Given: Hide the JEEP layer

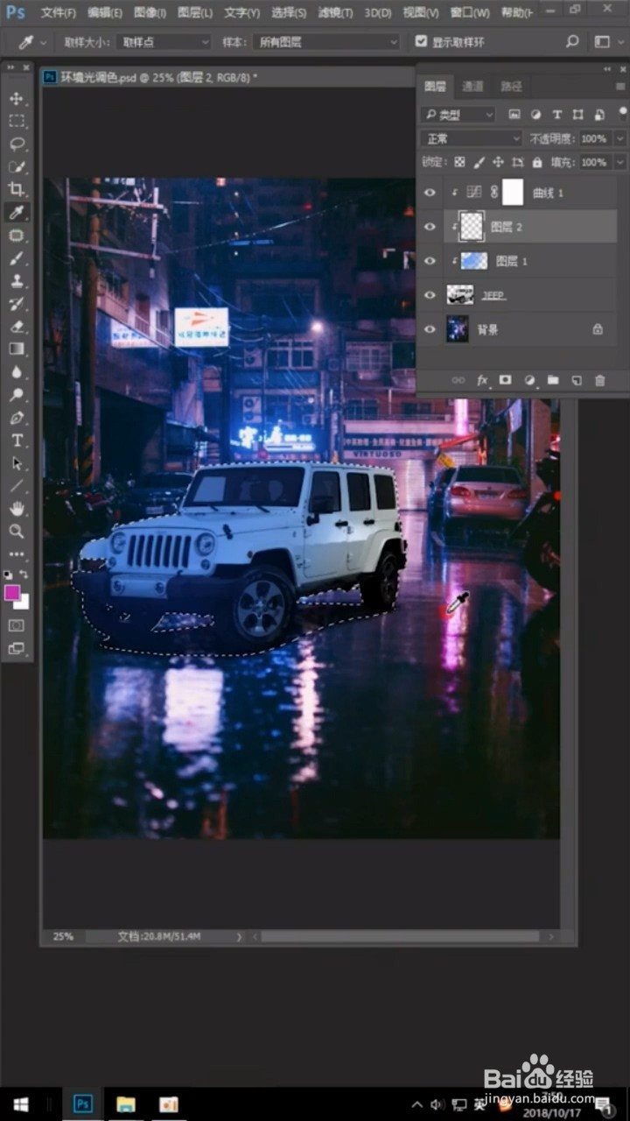Looking at the screenshot, I should (430, 295).
